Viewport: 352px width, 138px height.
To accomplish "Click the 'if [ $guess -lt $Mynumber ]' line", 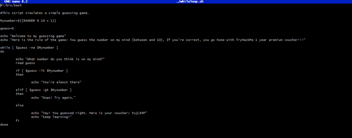I will [42, 70].
